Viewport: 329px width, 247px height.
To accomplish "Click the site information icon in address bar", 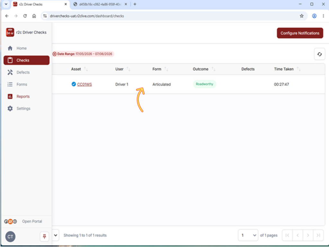I will pos(45,16).
